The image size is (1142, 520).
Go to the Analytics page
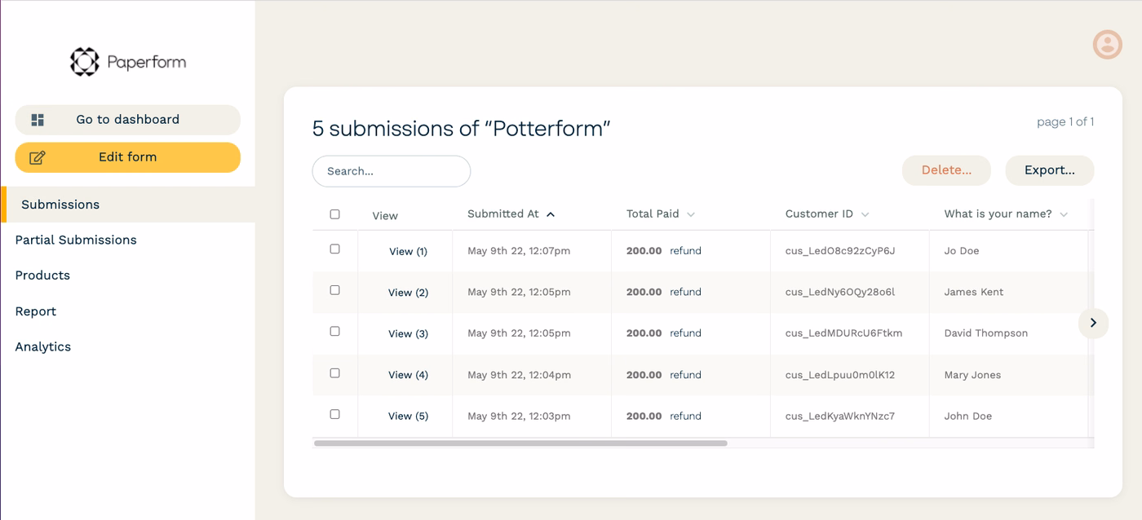[x=43, y=346]
